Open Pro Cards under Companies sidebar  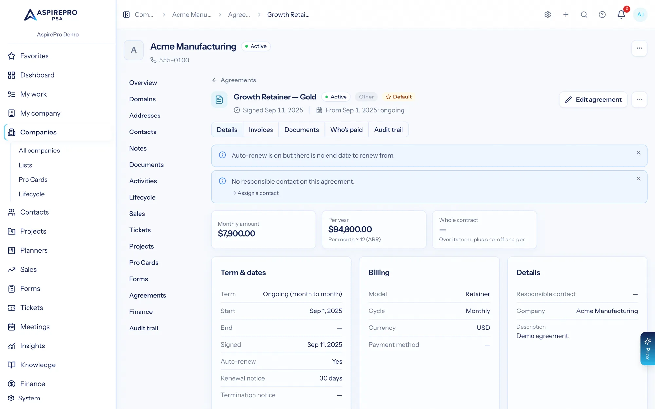coord(33,180)
